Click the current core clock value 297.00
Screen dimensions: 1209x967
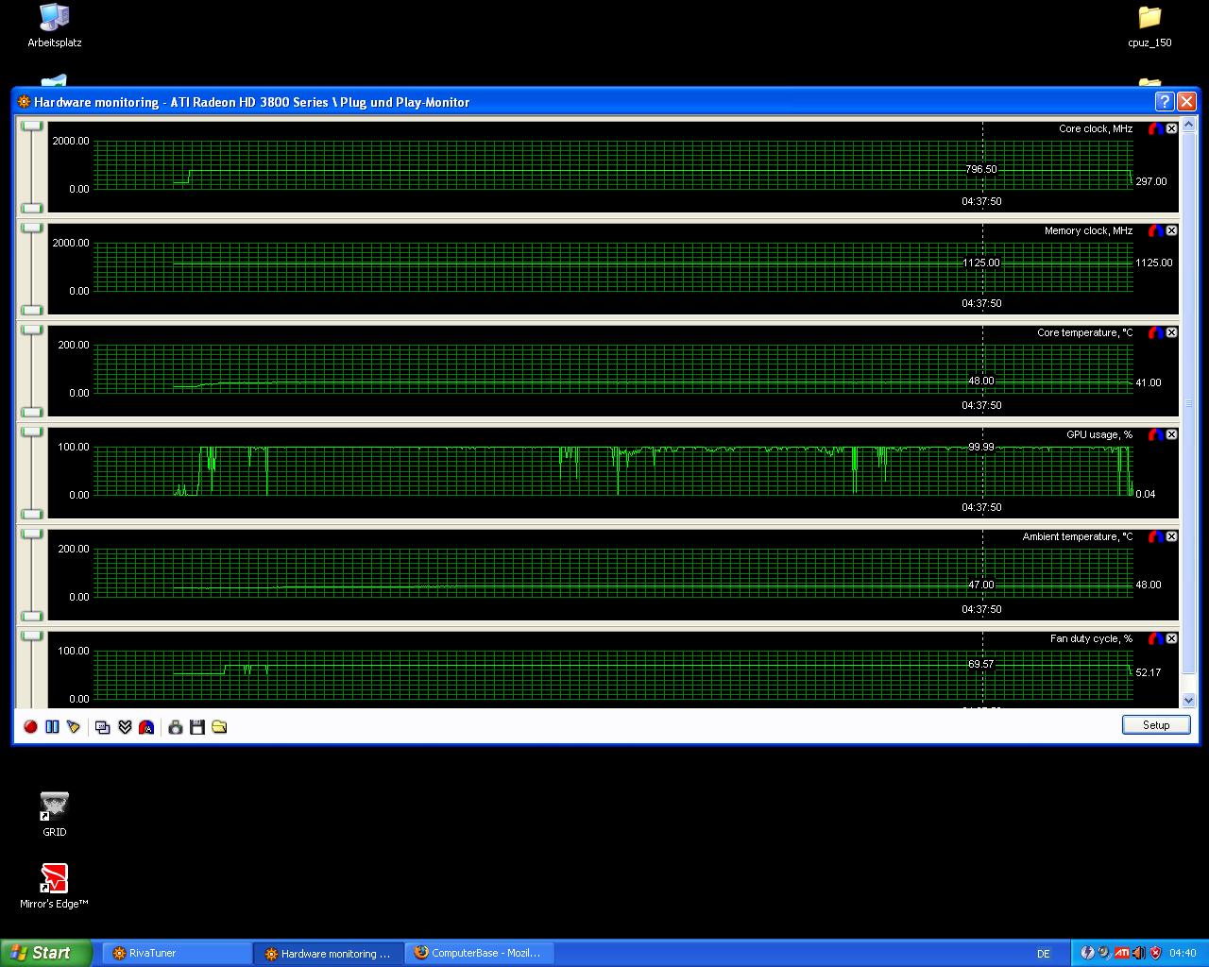click(x=1151, y=181)
